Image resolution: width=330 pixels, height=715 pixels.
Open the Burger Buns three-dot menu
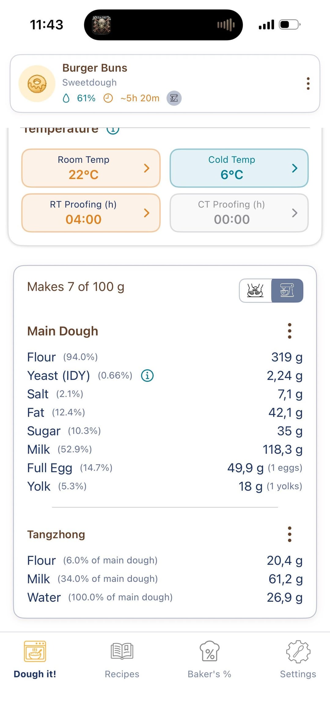click(308, 84)
